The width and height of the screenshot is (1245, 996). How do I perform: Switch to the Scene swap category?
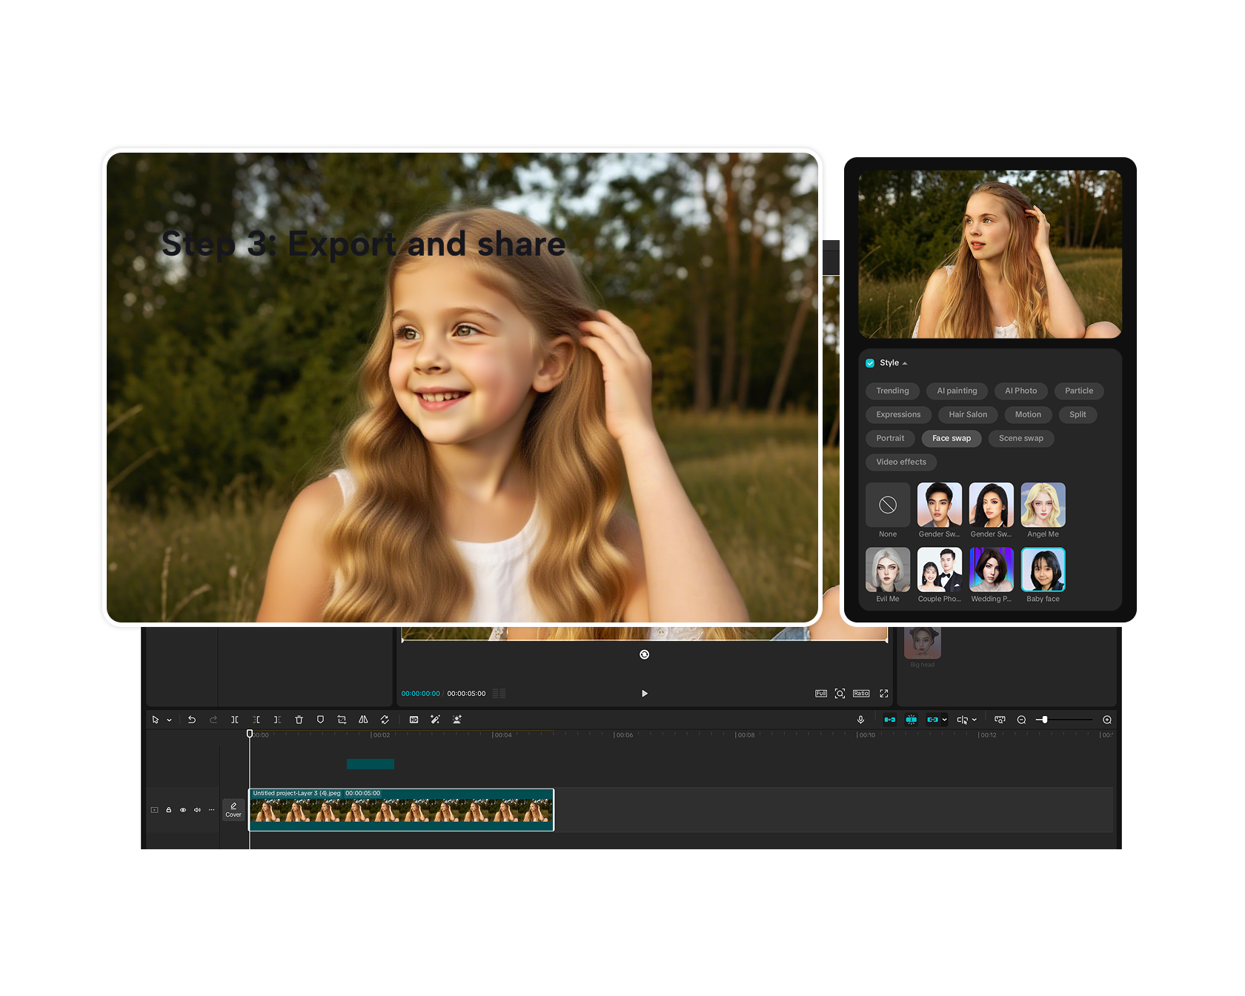1020,438
